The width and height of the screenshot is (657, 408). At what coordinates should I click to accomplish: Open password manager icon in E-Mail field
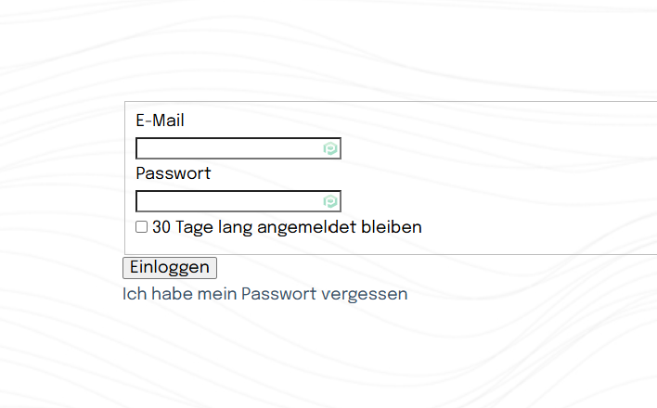(330, 148)
